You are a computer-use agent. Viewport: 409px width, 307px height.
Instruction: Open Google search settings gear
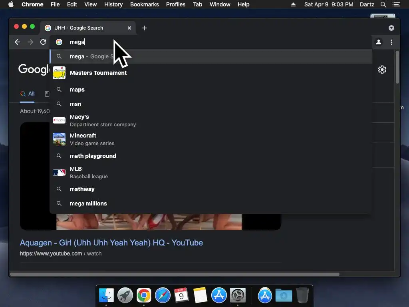tap(382, 70)
